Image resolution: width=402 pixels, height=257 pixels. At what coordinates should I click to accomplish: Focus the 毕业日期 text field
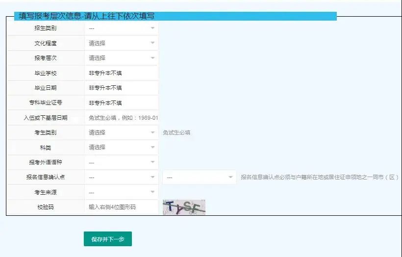pyautogui.click(x=121, y=88)
